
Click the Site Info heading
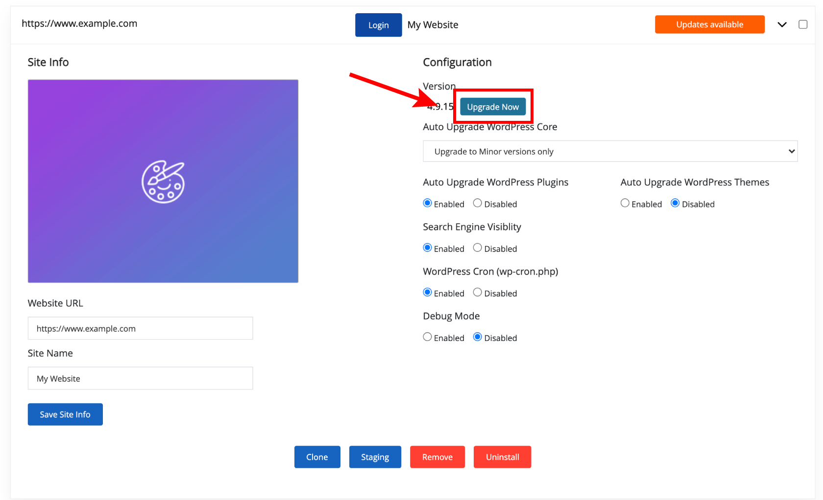click(48, 62)
